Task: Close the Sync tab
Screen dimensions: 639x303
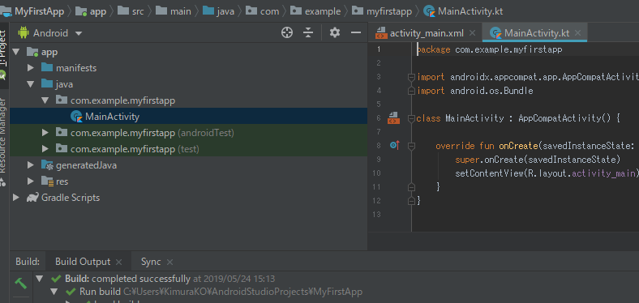Action: point(170,262)
